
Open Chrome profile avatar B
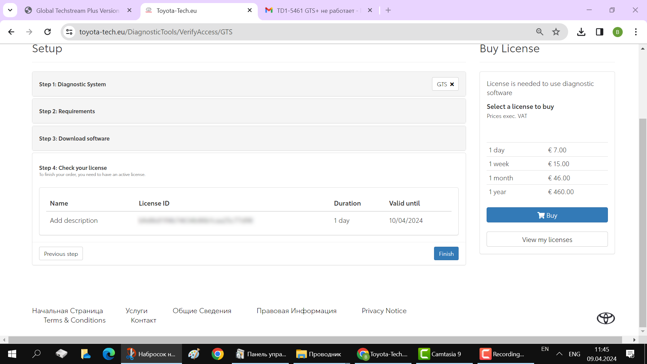617,32
